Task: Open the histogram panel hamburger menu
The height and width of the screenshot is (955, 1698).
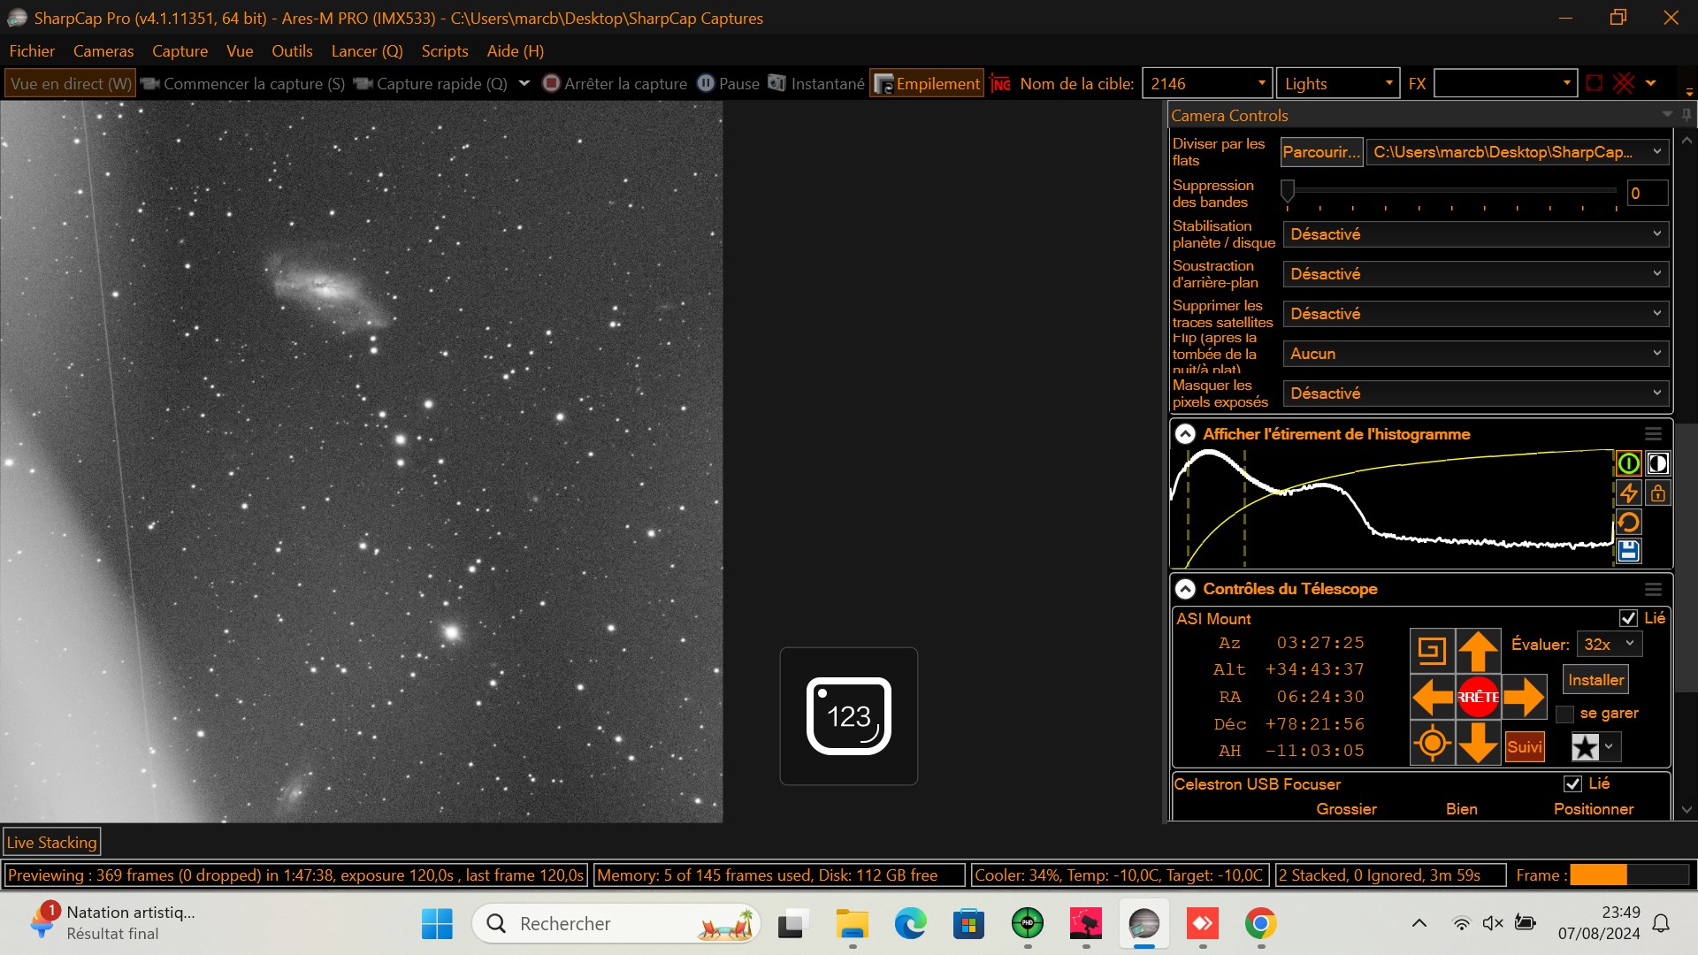Action: [x=1653, y=434]
